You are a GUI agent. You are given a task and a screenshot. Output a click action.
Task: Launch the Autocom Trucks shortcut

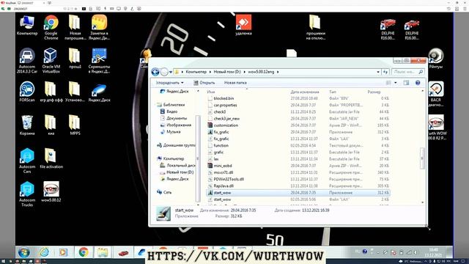[27, 194]
